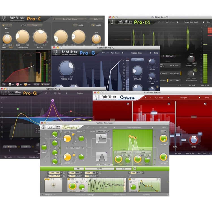Open the Classic style selector in Pro-C

(34, 25)
